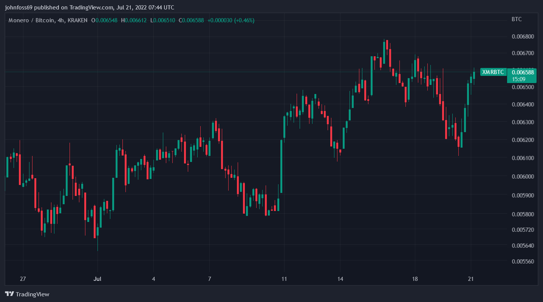This screenshot has width=543, height=302.
Task: Click the 18 date label on time axis
Action: [415, 279]
